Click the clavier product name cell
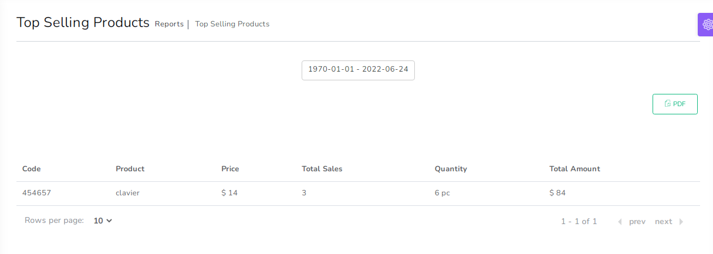Screen dimensions: 713x254 127,193
